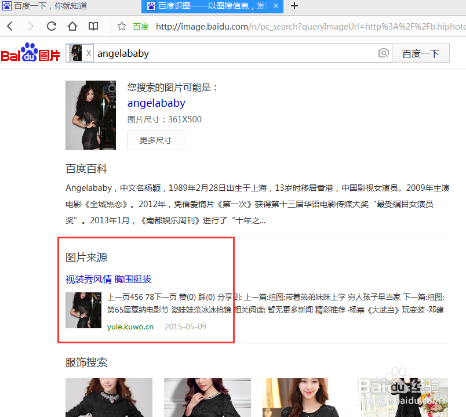The width and height of the screenshot is (466, 417).
Task: Click the green 百度 site label in address bar
Action: (x=141, y=27)
